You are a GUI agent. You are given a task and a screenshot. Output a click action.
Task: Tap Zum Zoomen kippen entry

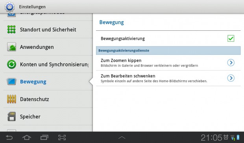tap(168, 63)
